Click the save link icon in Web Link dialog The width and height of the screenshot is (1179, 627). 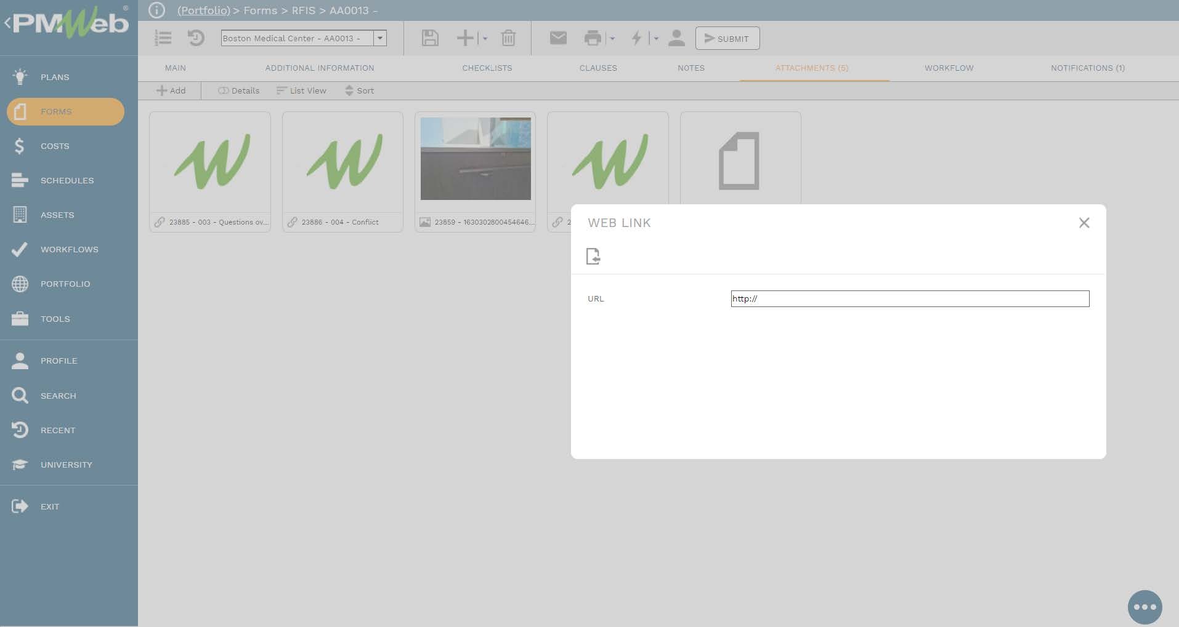coord(593,256)
